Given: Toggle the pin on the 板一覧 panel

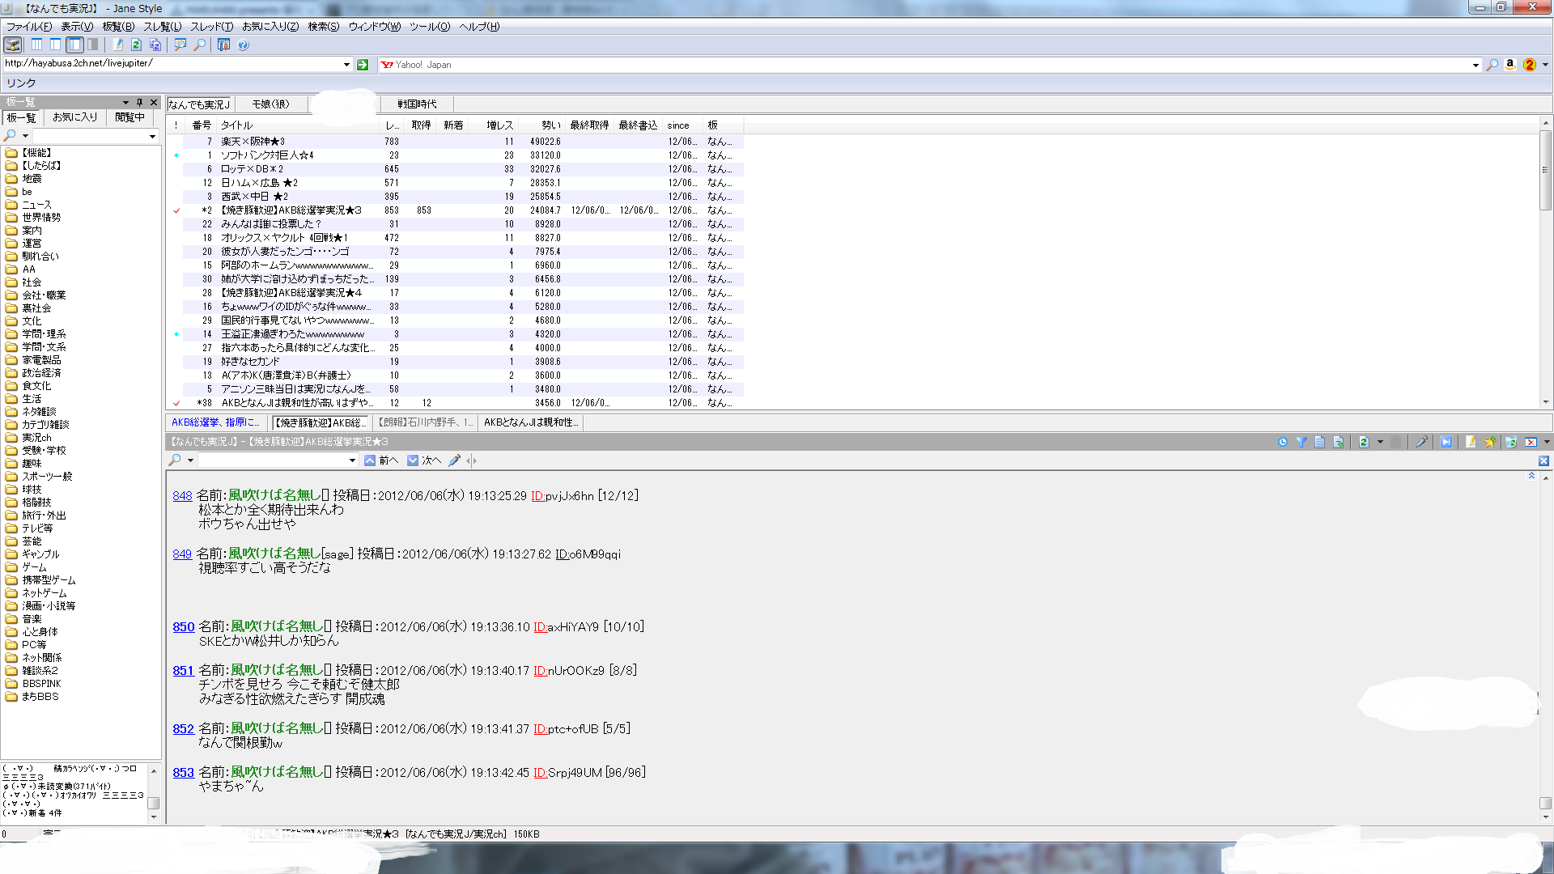Looking at the screenshot, I should 139,102.
